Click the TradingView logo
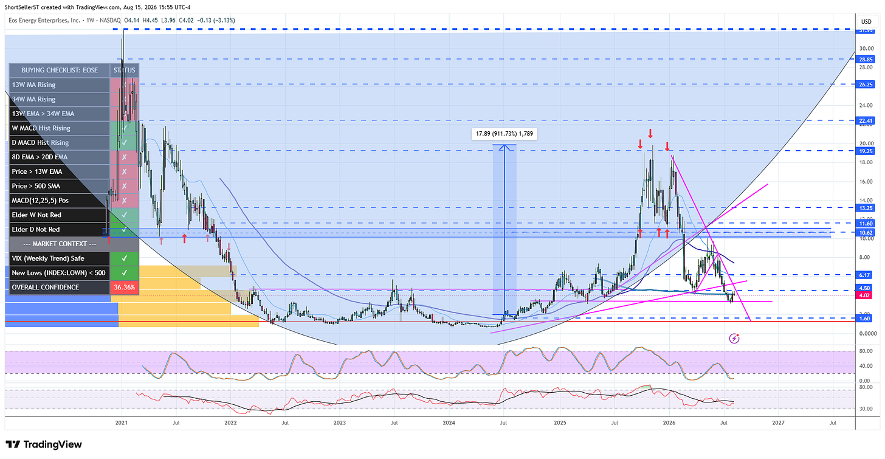Image resolution: width=885 pixels, height=459 pixels. tap(43, 444)
